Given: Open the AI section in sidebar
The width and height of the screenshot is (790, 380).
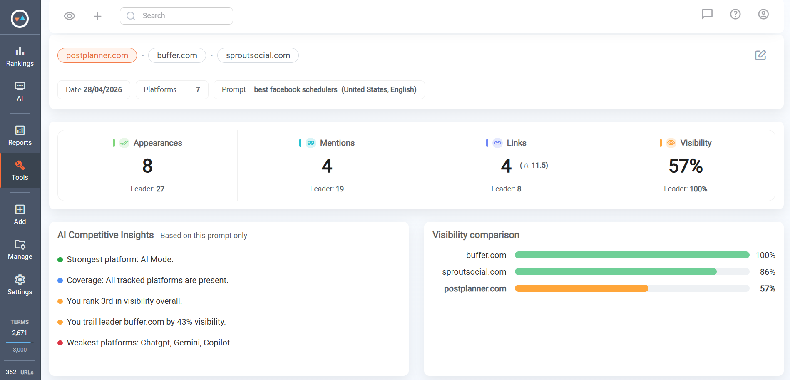Looking at the screenshot, I should point(20,92).
